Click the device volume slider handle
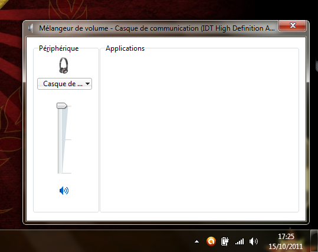The image size is (318, 252). click(x=61, y=106)
